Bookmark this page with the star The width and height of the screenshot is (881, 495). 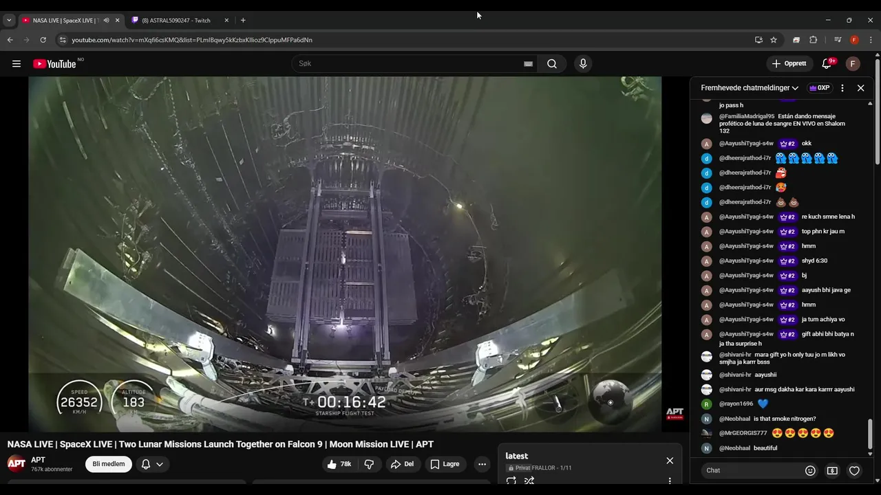774,40
